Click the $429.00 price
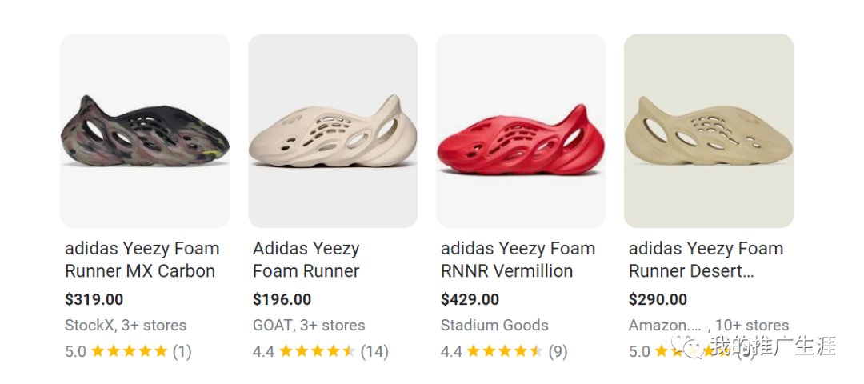This screenshot has width=864, height=384. (x=470, y=300)
